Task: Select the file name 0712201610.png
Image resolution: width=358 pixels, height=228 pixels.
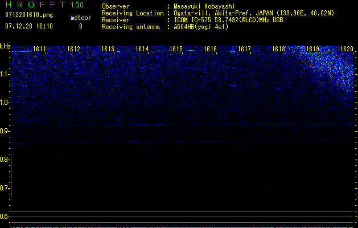Action: coord(29,15)
